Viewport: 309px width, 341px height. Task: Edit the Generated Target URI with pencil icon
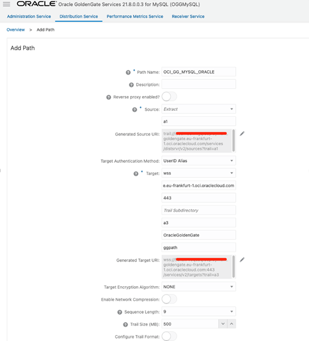tap(242, 260)
